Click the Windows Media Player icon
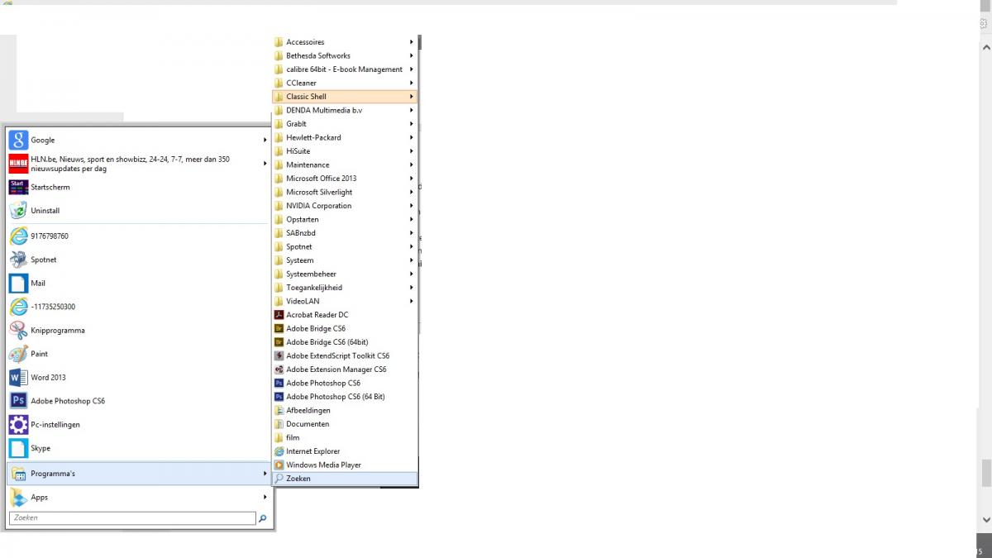Screen dimensions: 992x558 coord(279,465)
